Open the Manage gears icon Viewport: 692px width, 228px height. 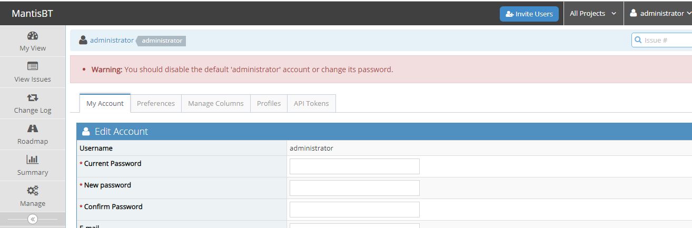pyautogui.click(x=33, y=191)
